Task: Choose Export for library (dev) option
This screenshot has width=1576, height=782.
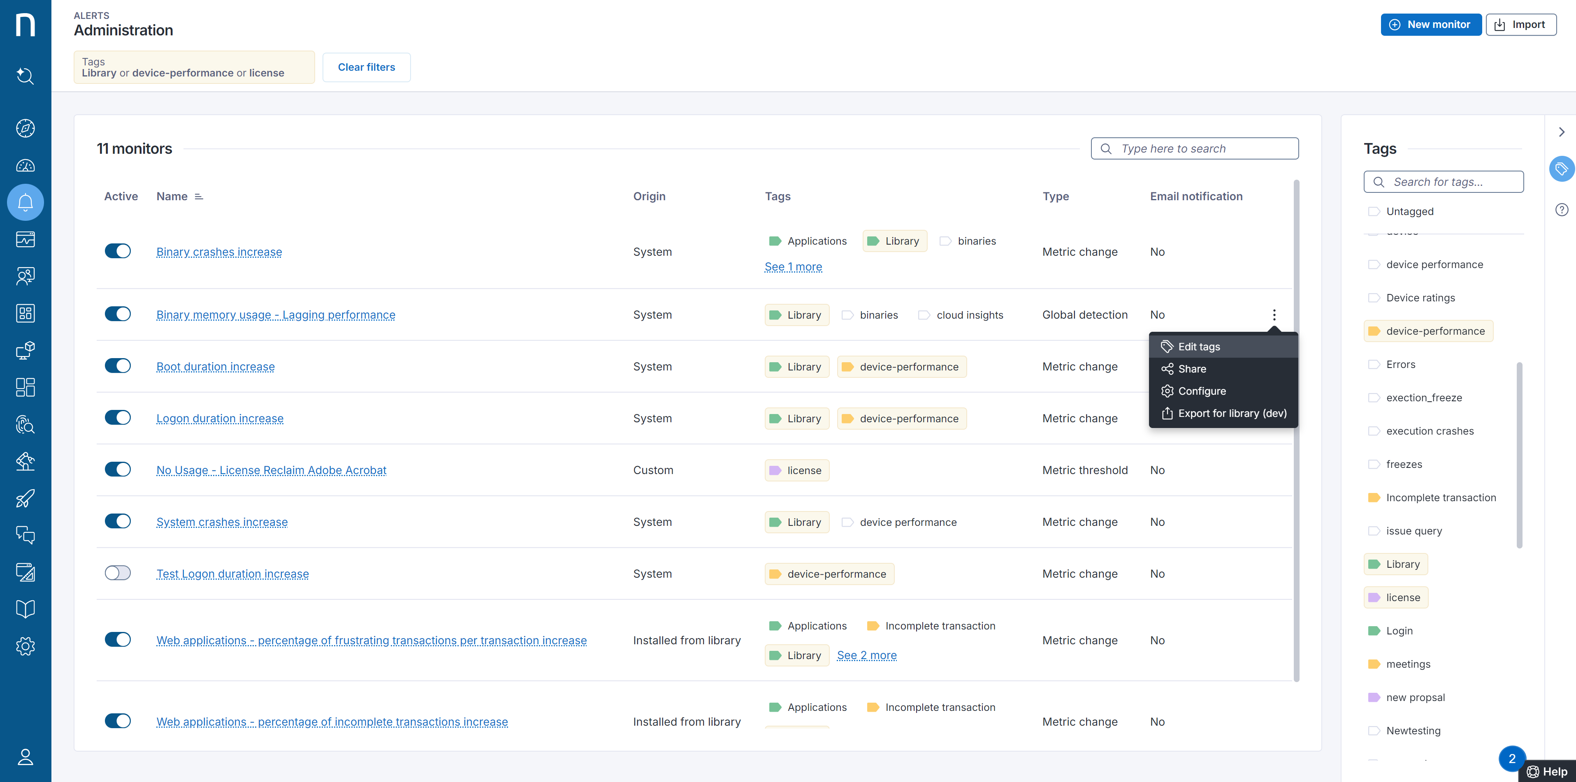Action: tap(1232, 413)
